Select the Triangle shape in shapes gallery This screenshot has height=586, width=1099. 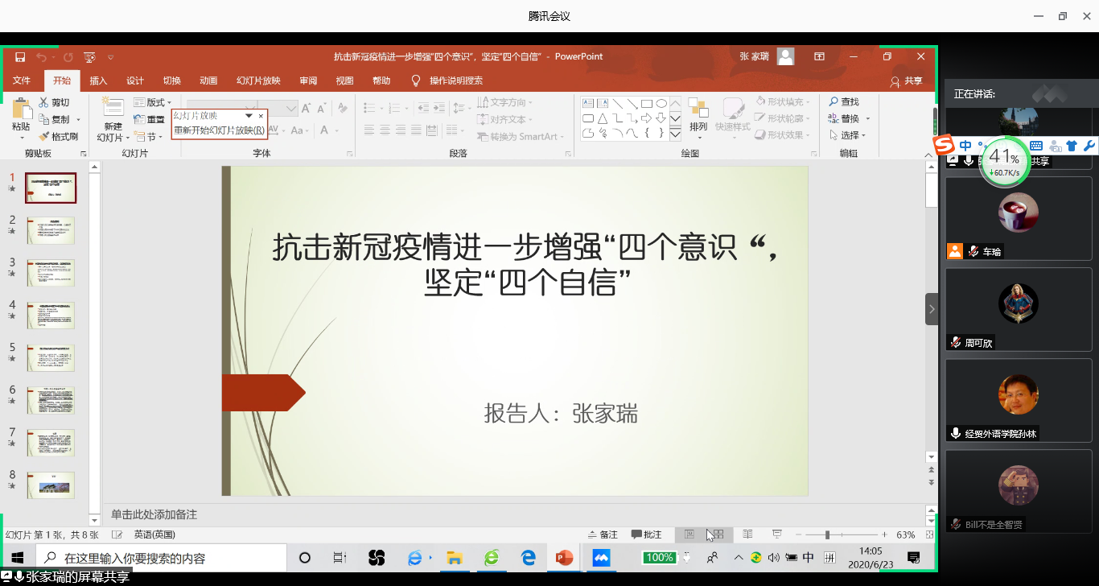(x=603, y=118)
